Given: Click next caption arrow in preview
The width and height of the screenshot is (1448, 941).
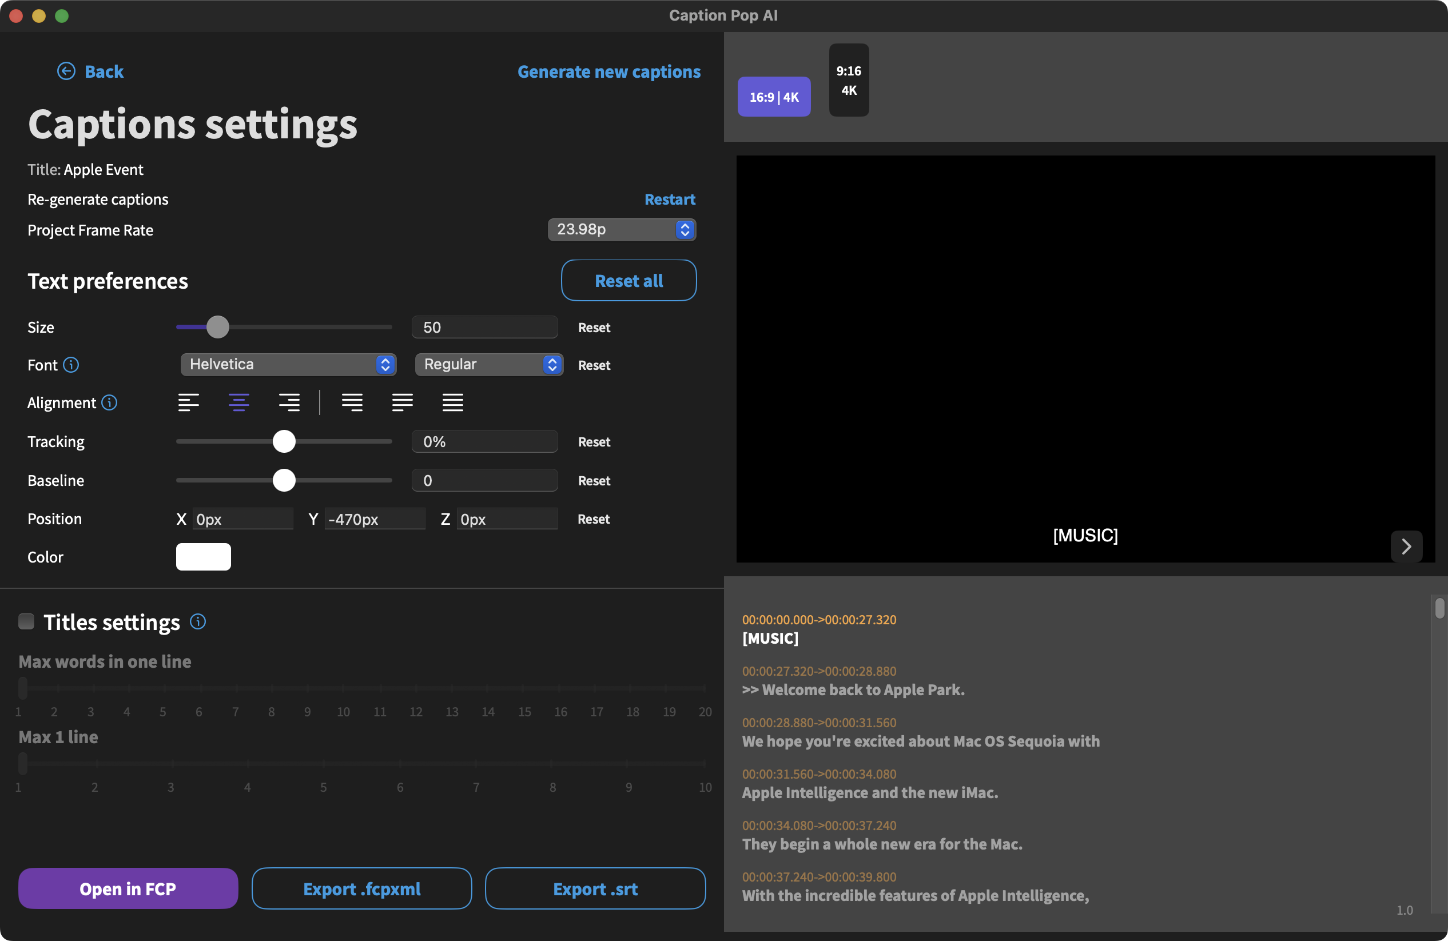Looking at the screenshot, I should [1406, 546].
